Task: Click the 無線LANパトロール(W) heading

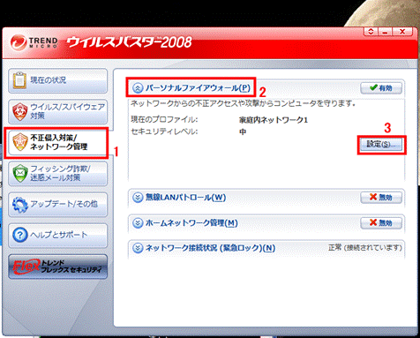Action: [185, 198]
